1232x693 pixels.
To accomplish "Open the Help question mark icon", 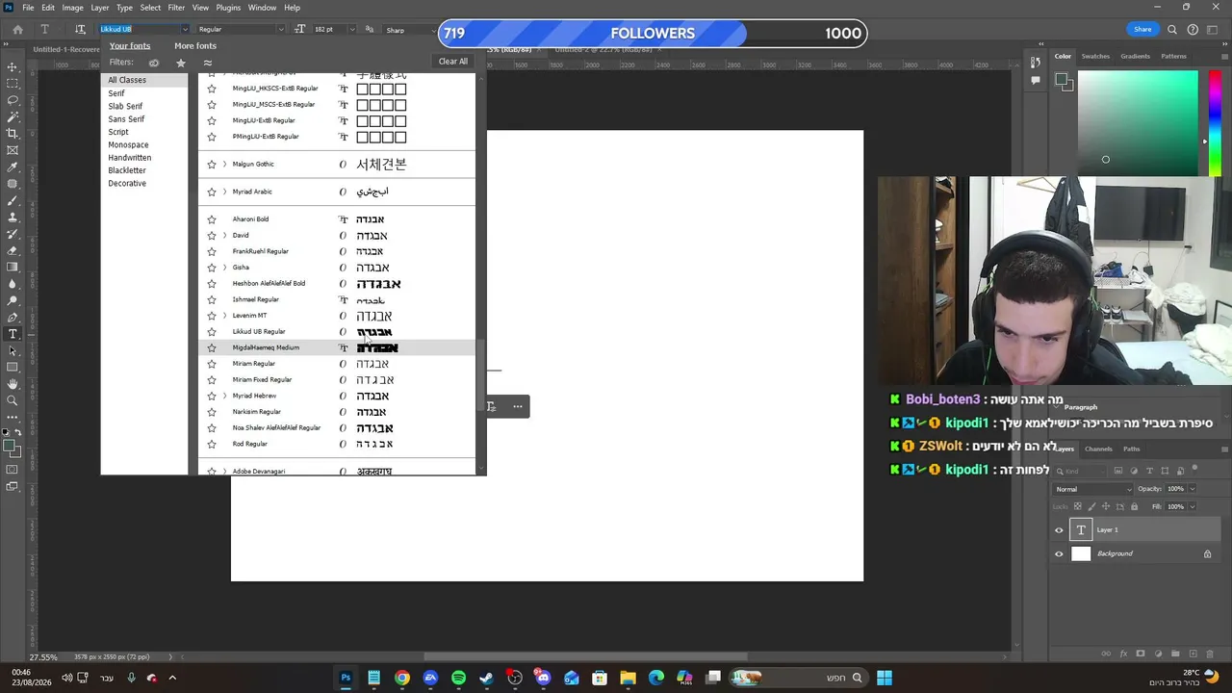I will click(x=1193, y=30).
